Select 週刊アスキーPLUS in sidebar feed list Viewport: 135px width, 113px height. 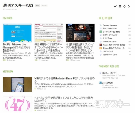(110, 28)
